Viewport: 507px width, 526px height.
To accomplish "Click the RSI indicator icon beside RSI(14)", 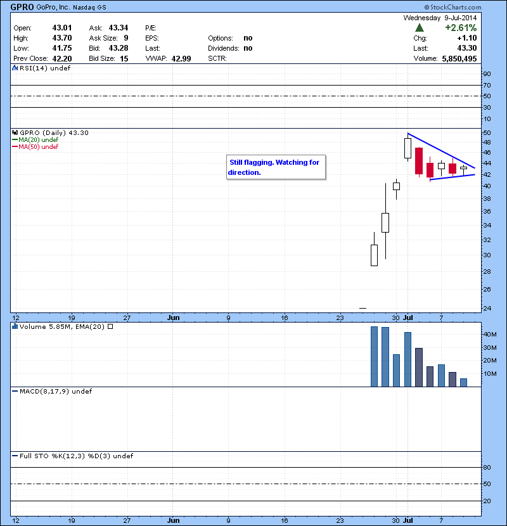I will coord(15,68).
